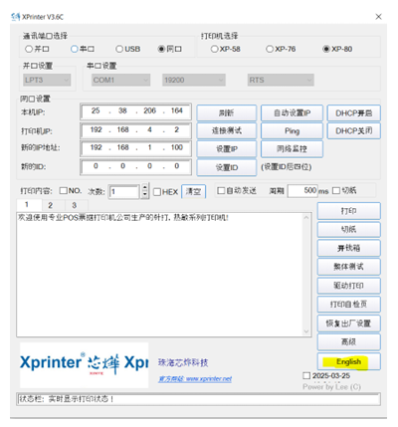
Task: Click the Xprinter logo banner image
Action: point(85,365)
